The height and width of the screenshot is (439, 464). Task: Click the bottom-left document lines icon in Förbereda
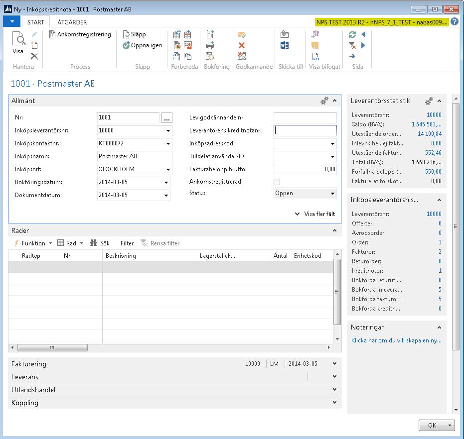point(176,56)
